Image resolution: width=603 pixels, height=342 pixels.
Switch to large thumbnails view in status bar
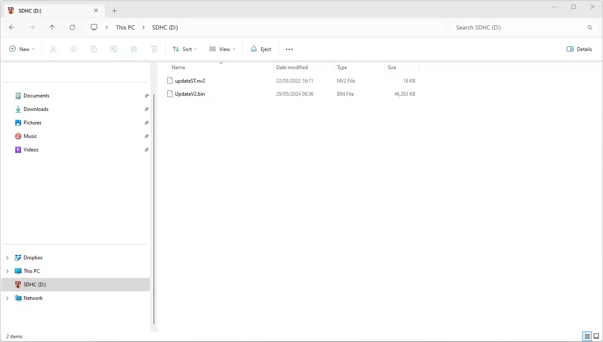coord(596,336)
